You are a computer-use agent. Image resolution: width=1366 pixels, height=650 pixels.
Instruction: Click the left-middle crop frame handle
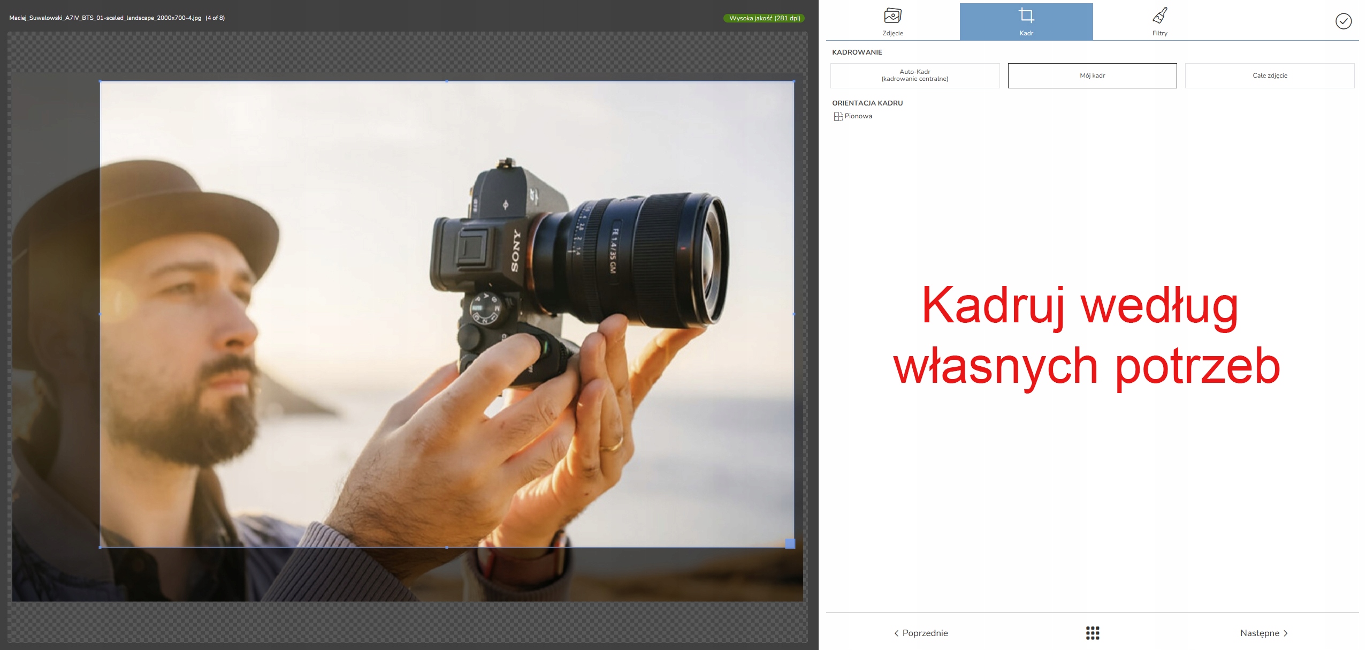[x=100, y=314]
